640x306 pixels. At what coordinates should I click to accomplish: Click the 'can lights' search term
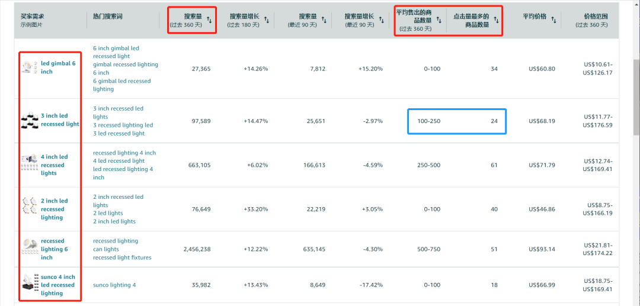106,249
